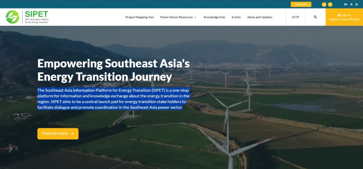Click the SIPET text wordmark
The width and height of the screenshot is (363, 169).
click(37, 14)
